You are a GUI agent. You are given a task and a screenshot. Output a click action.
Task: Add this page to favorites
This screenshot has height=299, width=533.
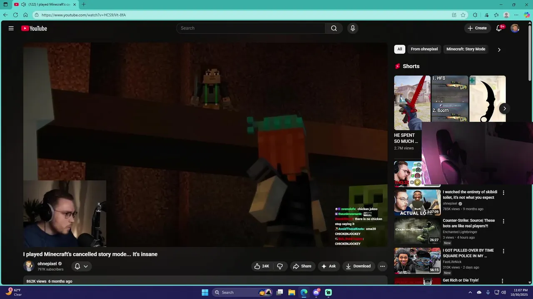(463, 15)
